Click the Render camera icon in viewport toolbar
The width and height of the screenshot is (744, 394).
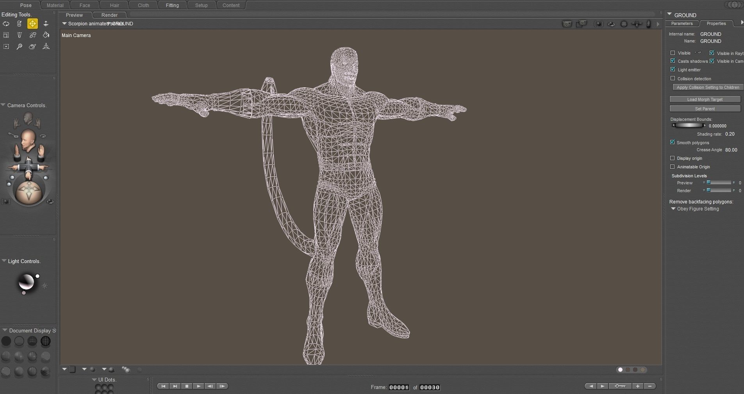pos(567,24)
